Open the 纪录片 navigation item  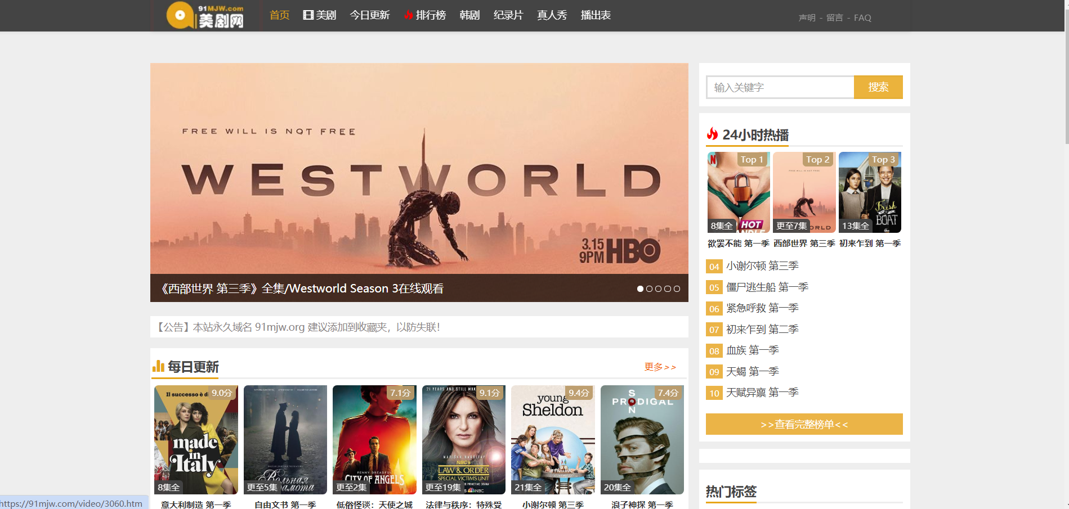click(508, 15)
